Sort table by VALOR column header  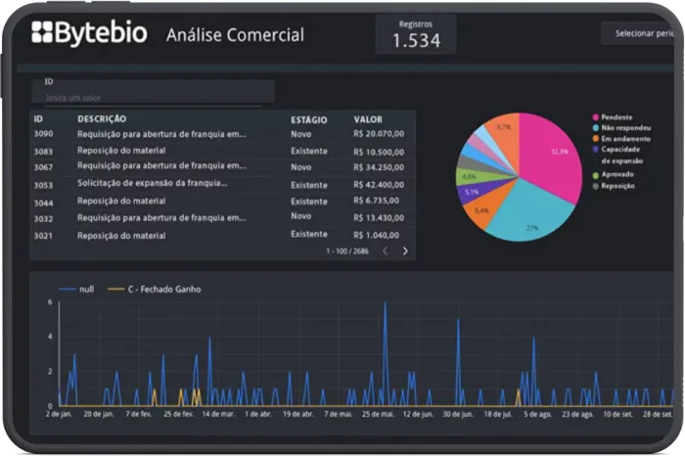click(x=368, y=119)
